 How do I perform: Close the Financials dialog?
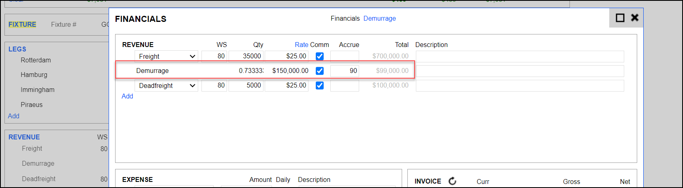point(635,17)
